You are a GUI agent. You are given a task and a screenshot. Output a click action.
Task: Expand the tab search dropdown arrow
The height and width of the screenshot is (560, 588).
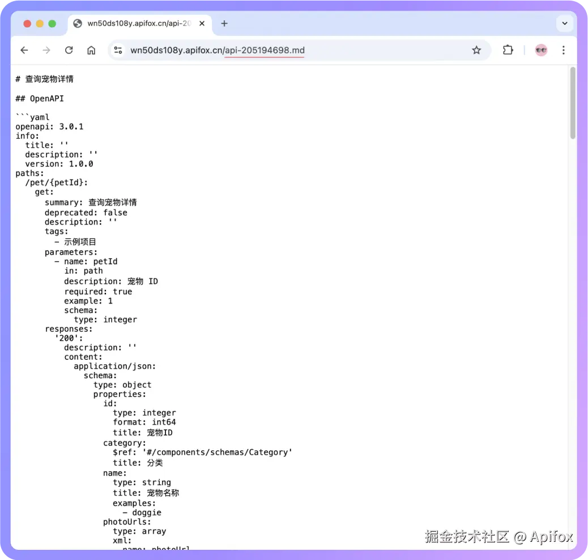(x=564, y=24)
